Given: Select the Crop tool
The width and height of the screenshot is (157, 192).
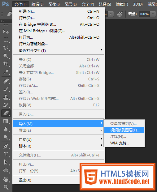Looking at the screenshot, I should coord(6,64).
